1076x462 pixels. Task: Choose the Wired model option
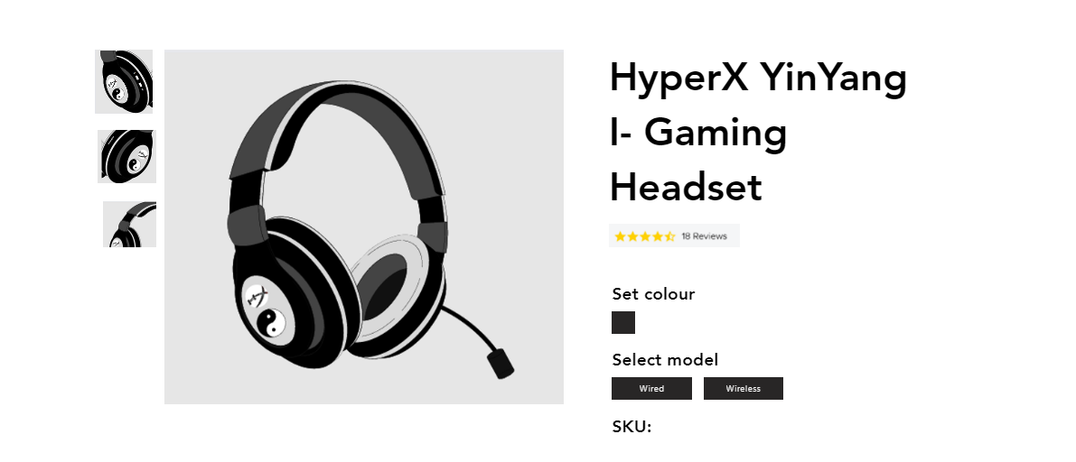click(652, 389)
